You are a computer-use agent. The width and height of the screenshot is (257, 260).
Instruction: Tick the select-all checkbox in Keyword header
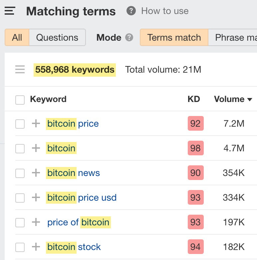pos(20,100)
